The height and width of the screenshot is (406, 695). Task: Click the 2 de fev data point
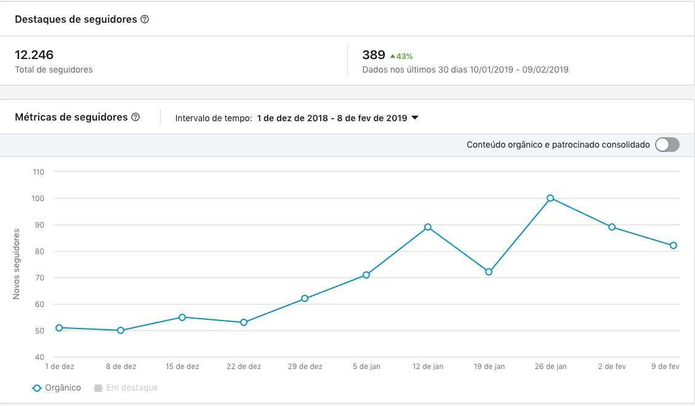coord(612,227)
